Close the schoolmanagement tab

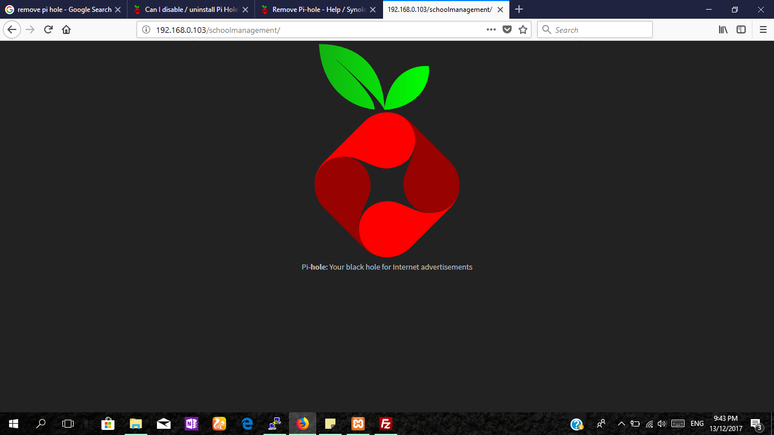[x=500, y=10]
